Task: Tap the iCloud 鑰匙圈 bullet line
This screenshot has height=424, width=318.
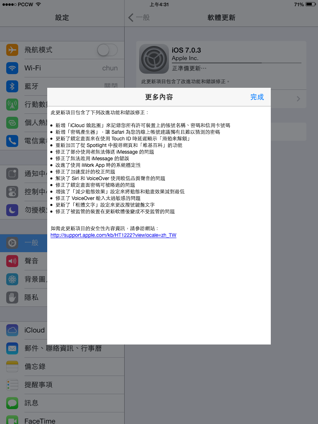Action: tap(140, 125)
